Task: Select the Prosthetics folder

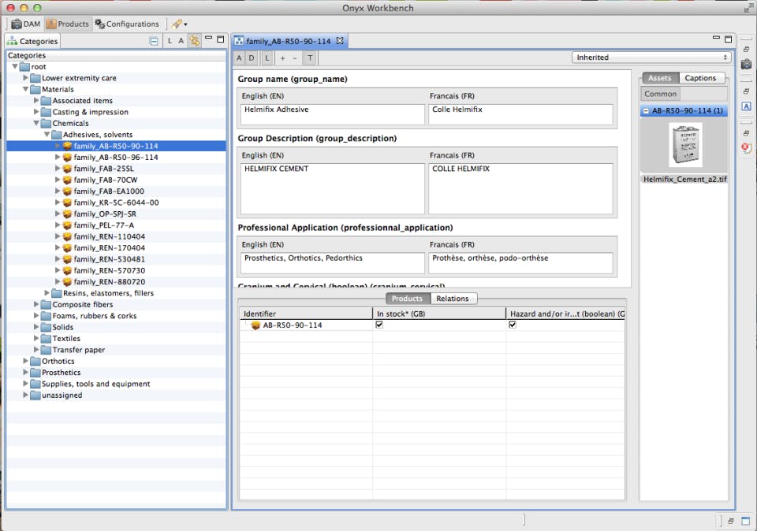Action: 62,373
